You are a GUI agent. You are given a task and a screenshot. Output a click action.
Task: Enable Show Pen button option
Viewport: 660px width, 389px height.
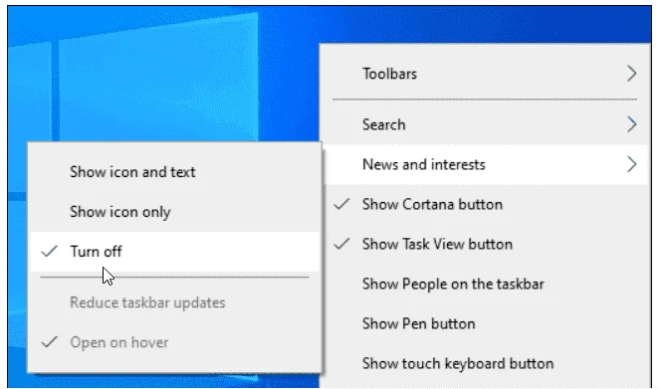[485, 323]
